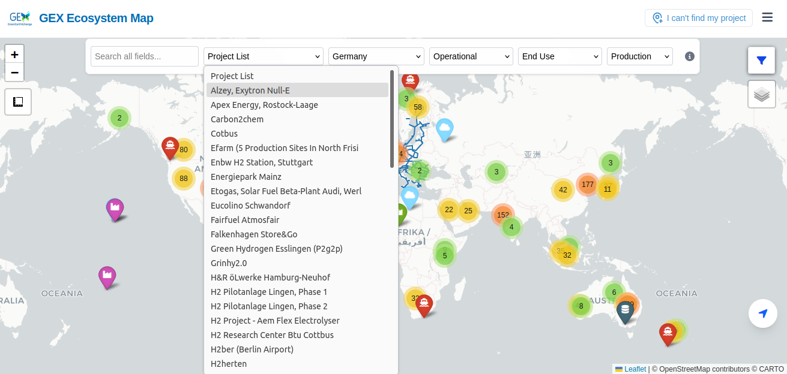The image size is (787, 374).
Task: Click the Search all fields input
Action: pyautogui.click(x=144, y=56)
